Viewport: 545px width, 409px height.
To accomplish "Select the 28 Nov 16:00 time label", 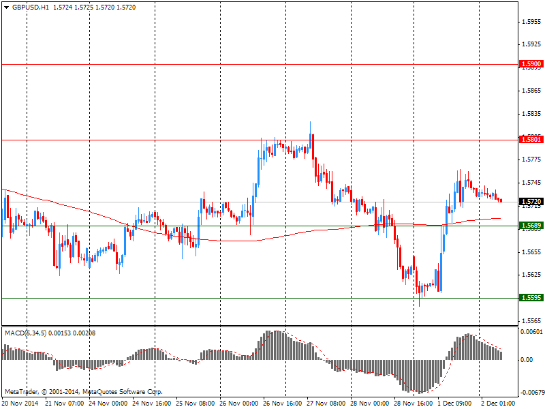I will pos(413,403).
